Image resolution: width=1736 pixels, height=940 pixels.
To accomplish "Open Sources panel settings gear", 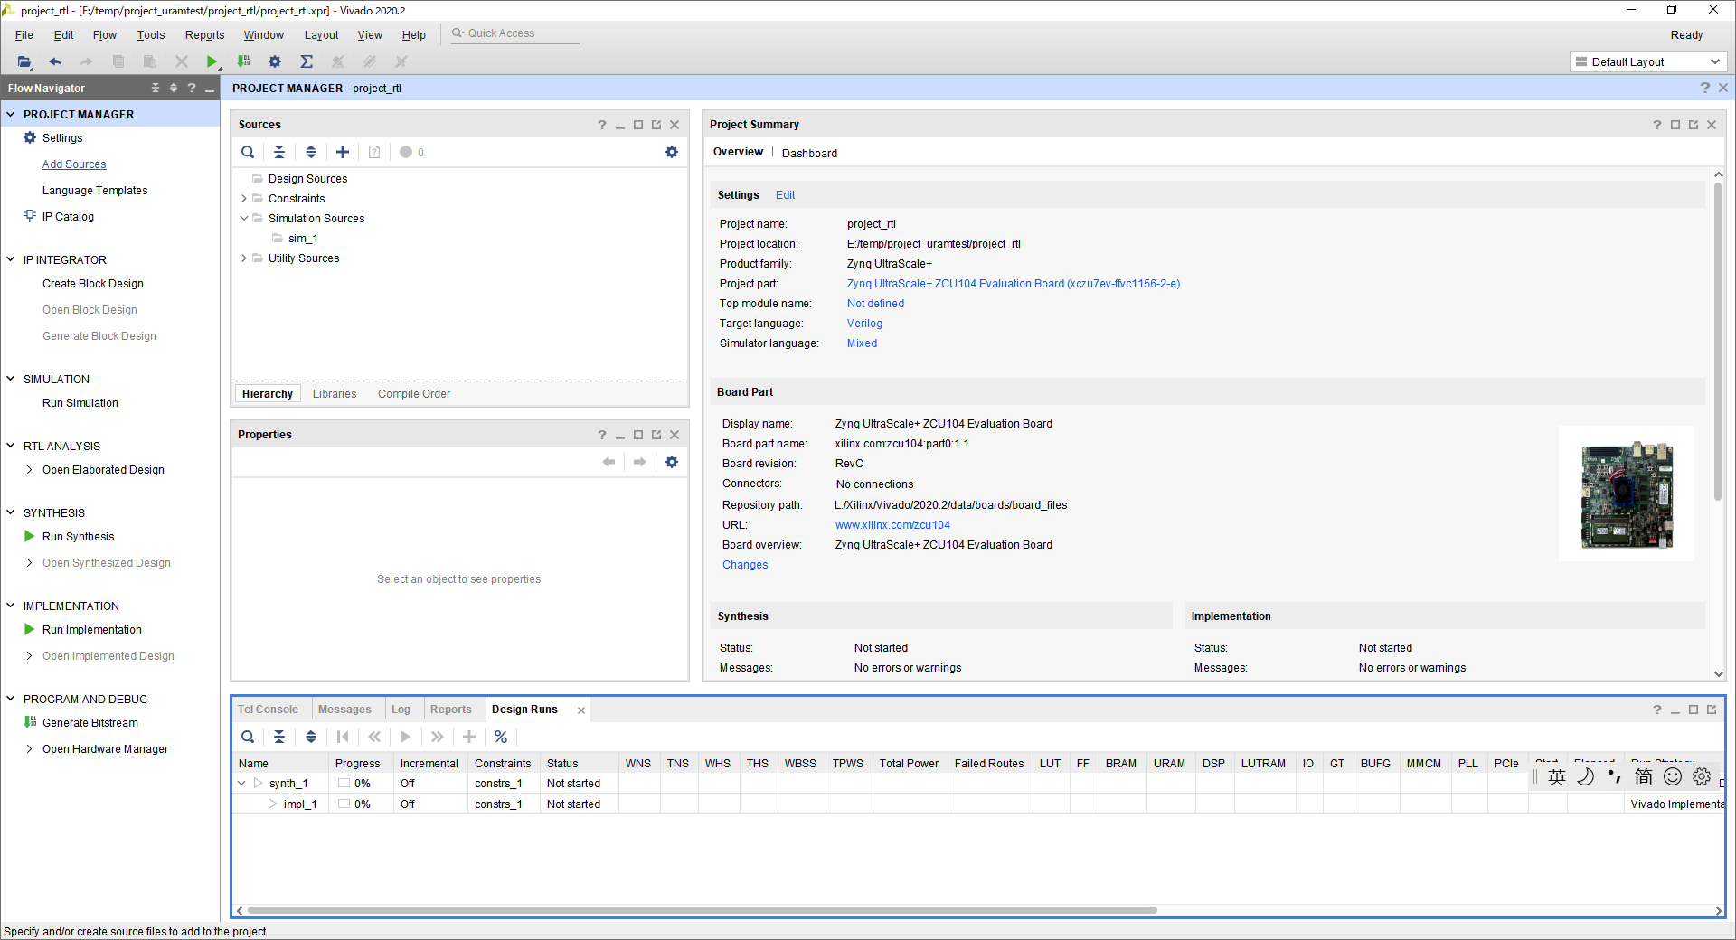I will tap(672, 152).
